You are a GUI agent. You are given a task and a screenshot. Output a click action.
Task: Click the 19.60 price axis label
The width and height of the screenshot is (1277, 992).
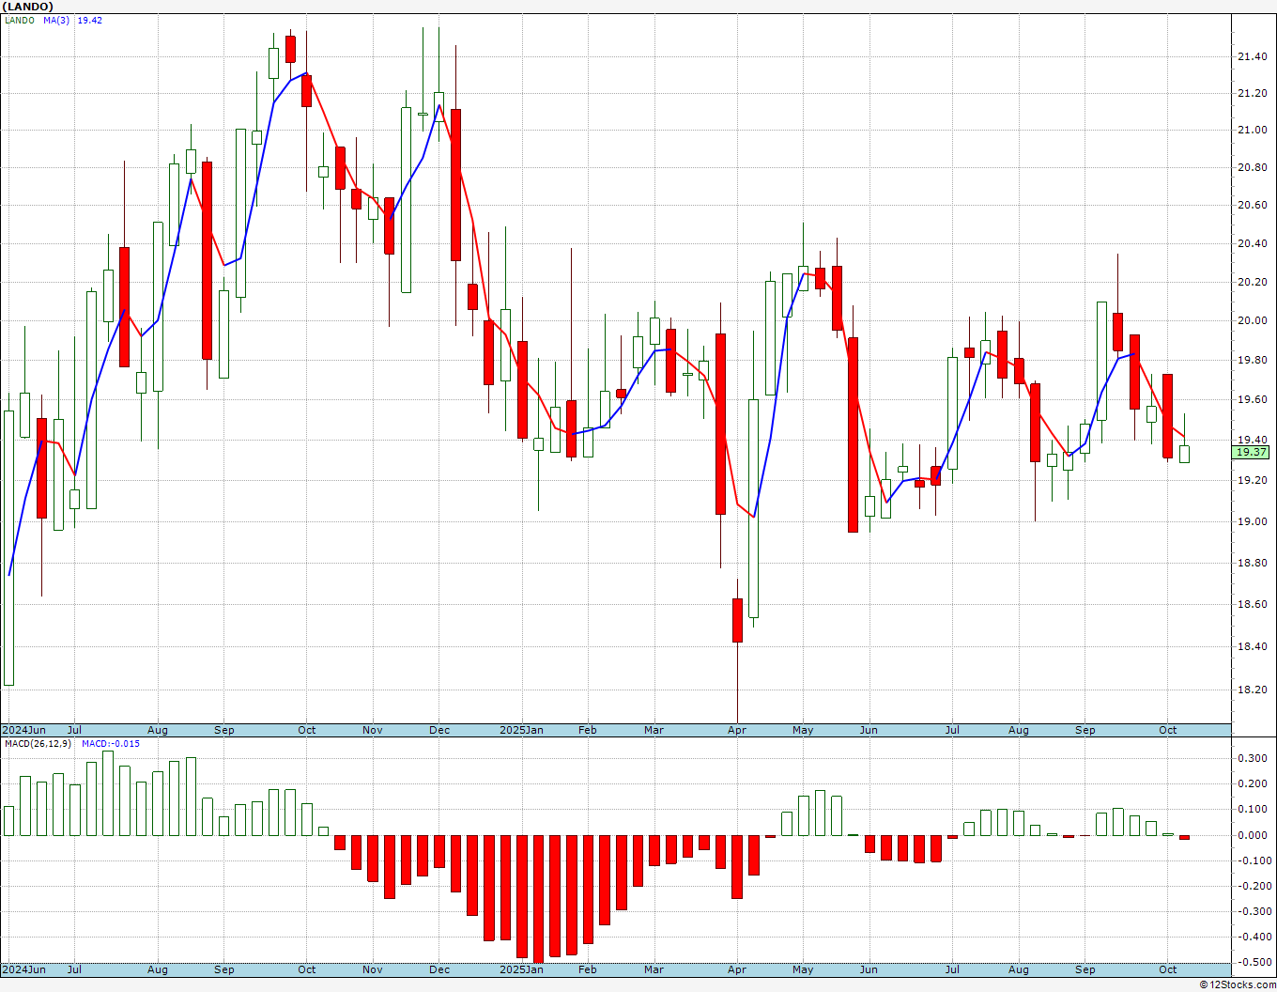1251,399
